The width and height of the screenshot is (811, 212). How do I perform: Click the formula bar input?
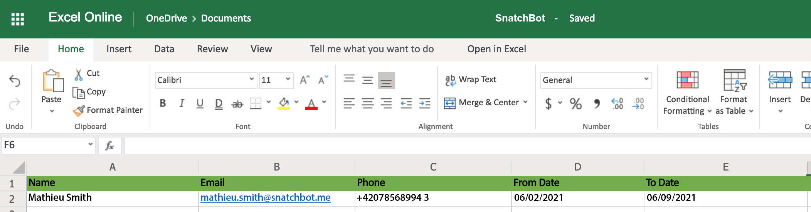pyautogui.click(x=468, y=146)
